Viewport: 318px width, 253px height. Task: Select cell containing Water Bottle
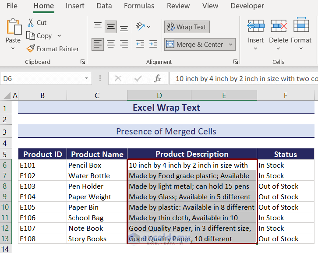97,176
